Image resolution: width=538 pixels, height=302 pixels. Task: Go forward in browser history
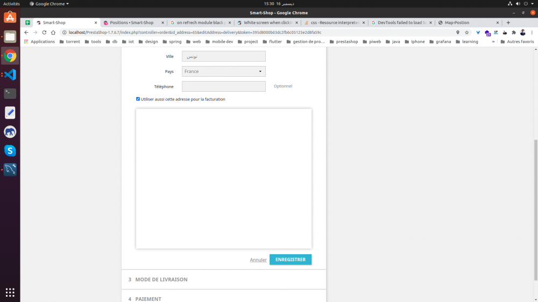(x=35, y=33)
